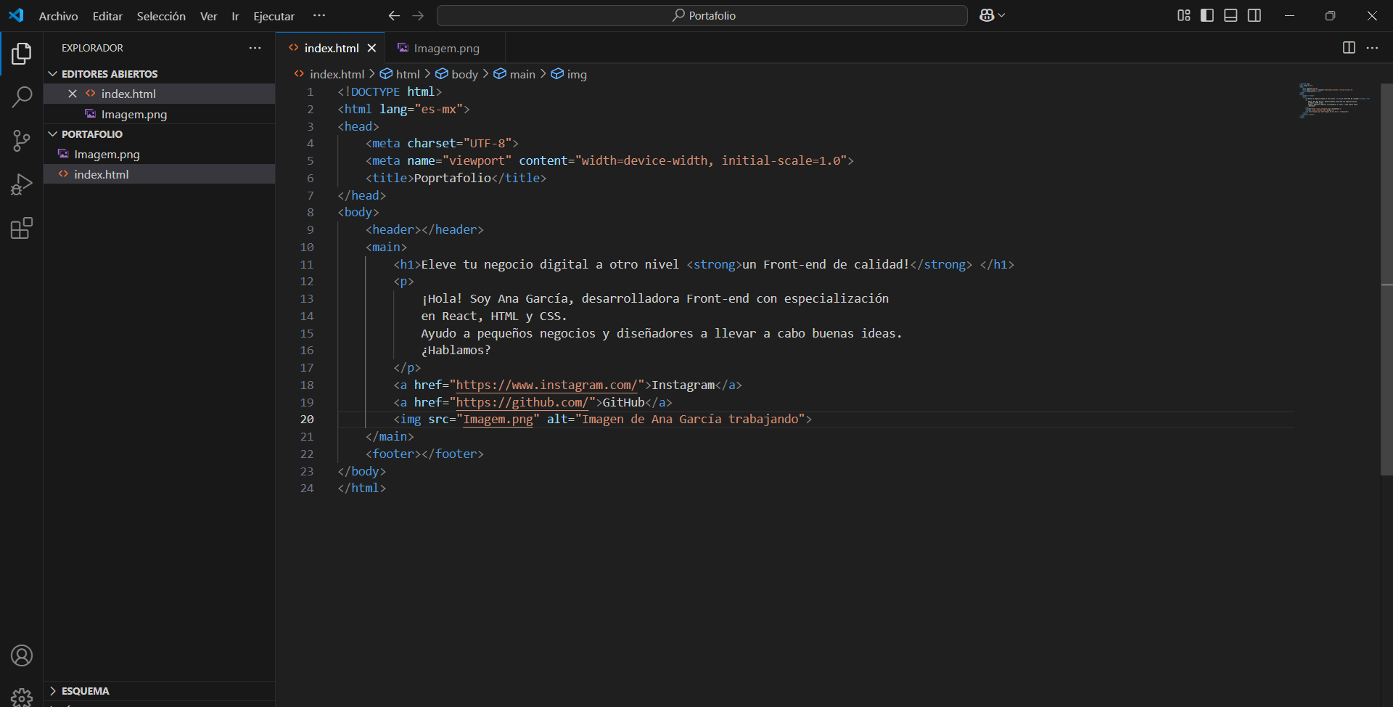Image resolution: width=1393 pixels, height=707 pixels.
Task: Click the footer tag on line 22
Action: pyautogui.click(x=424, y=454)
